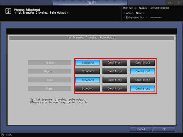Click the 1st Transfer Dis-elec. Pole Output title bar
This screenshot has width=183, height=137.
click(92, 38)
